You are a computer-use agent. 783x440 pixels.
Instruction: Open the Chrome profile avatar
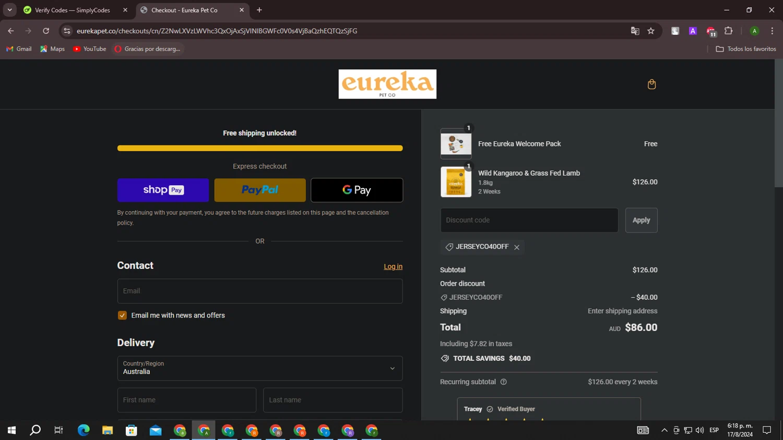pyautogui.click(x=754, y=31)
